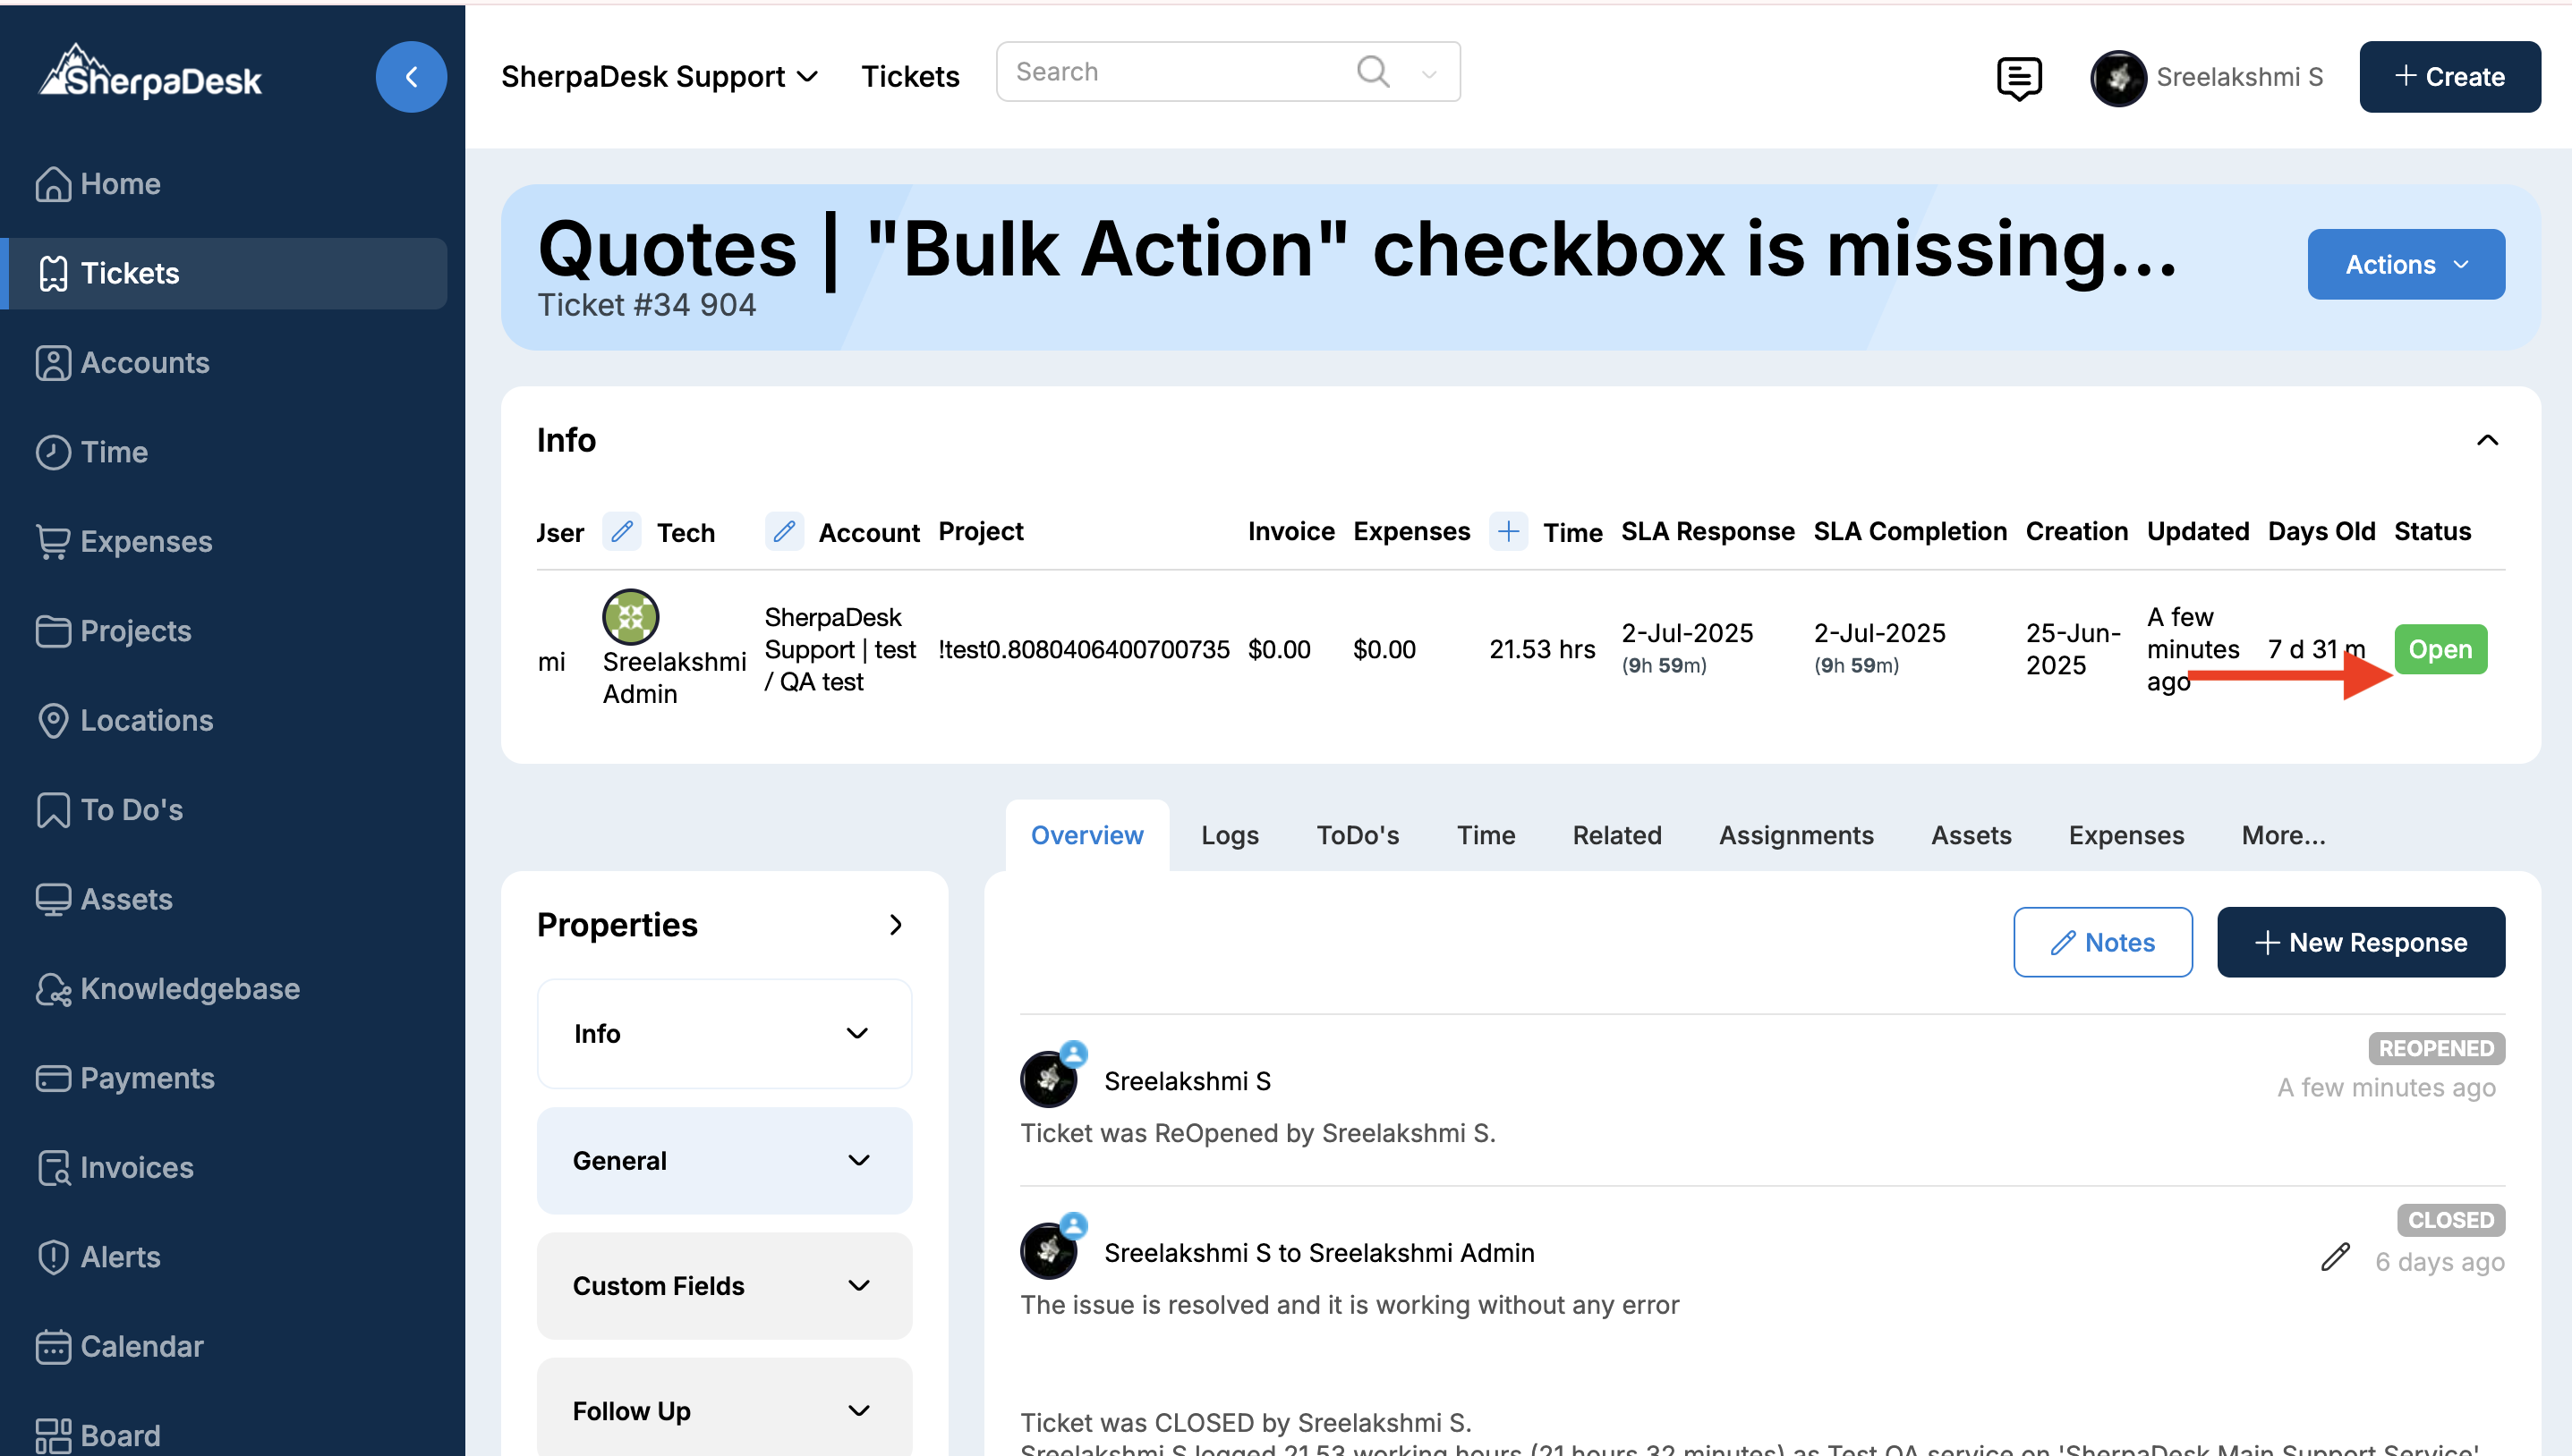The width and height of the screenshot is (2572, 1456).
Task: Edit the closed response with the pencil icon
Action: point(2334,1256)
